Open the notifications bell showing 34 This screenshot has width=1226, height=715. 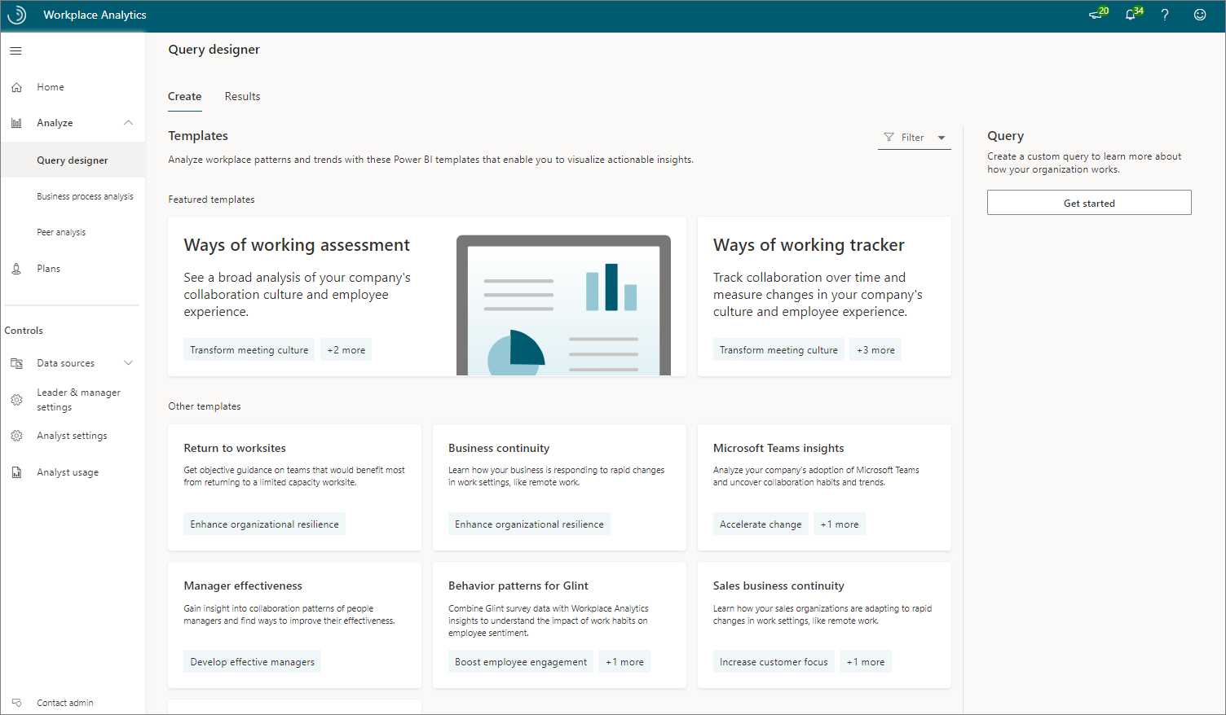coord(1133,14)
